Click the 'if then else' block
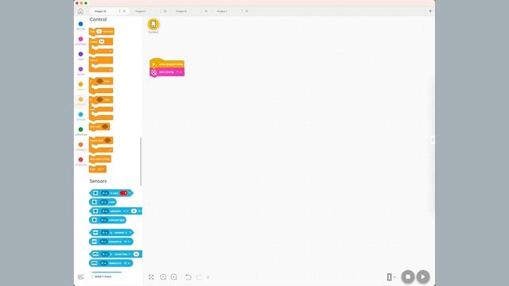 pos(101,108)
